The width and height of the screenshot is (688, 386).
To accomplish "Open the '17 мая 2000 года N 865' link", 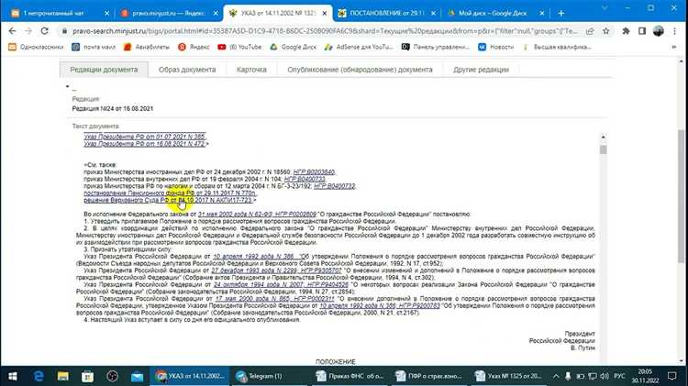I will (x=274, y=299).
